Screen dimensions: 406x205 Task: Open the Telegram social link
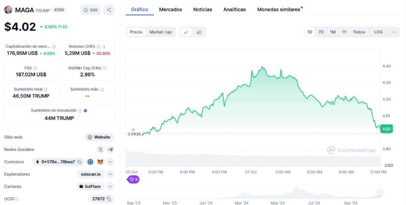(110, 149)
